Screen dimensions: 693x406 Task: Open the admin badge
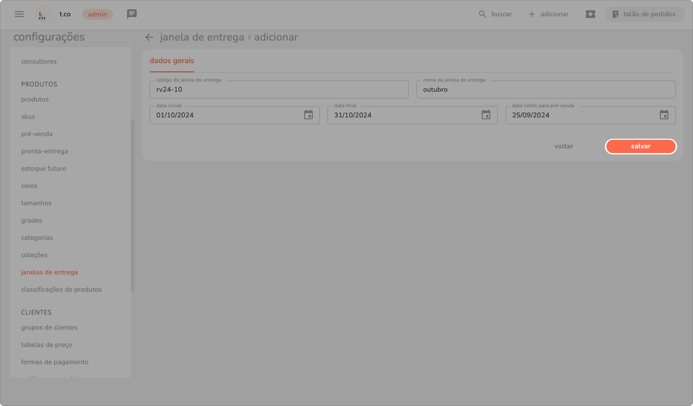pos(97,14)
